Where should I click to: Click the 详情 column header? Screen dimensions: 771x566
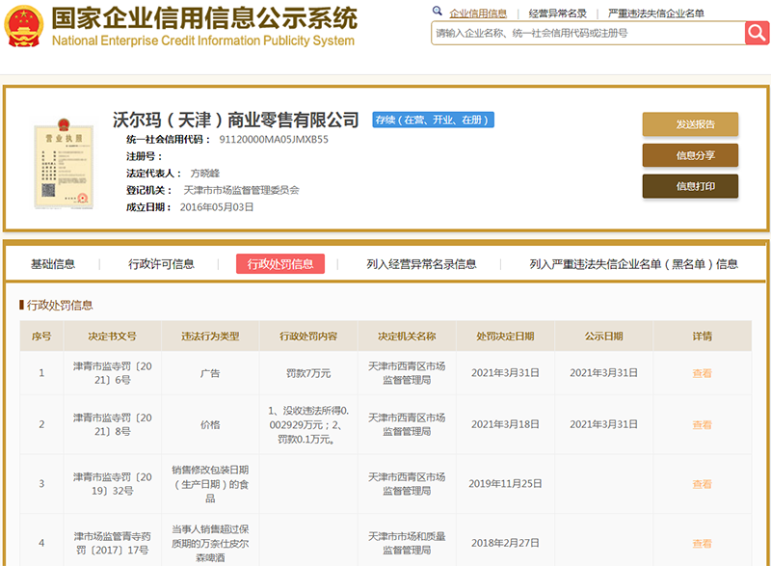(x=703, y=337)
